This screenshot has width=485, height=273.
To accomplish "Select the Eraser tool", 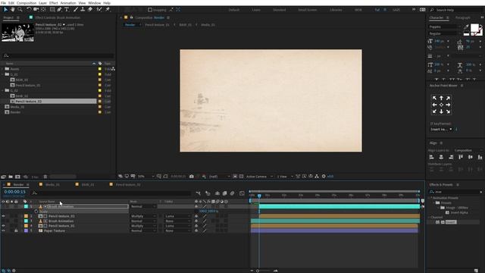I will click(x=90, y=10).
